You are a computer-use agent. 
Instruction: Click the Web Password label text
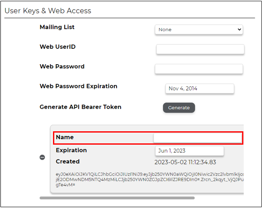pos(62,67)
